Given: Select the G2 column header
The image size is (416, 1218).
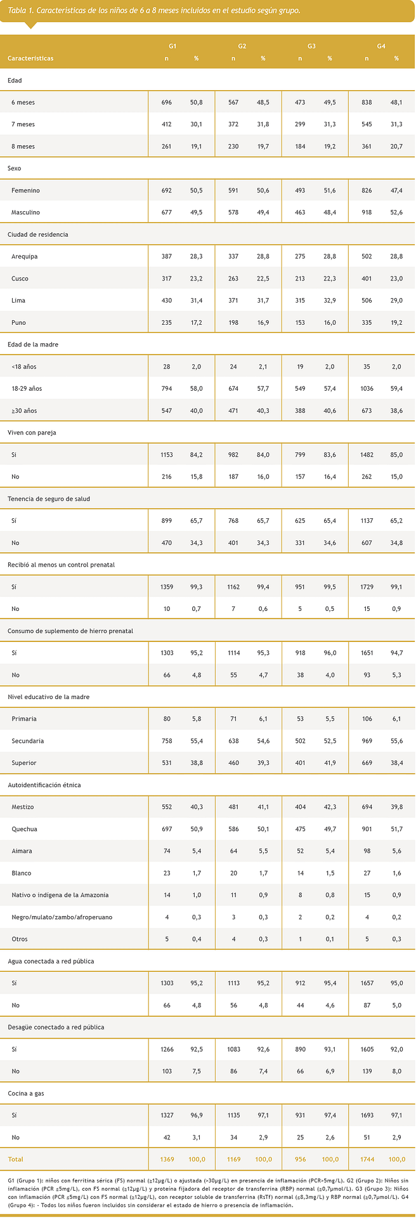Looking at the screenshot, I should tap(242, 47).
